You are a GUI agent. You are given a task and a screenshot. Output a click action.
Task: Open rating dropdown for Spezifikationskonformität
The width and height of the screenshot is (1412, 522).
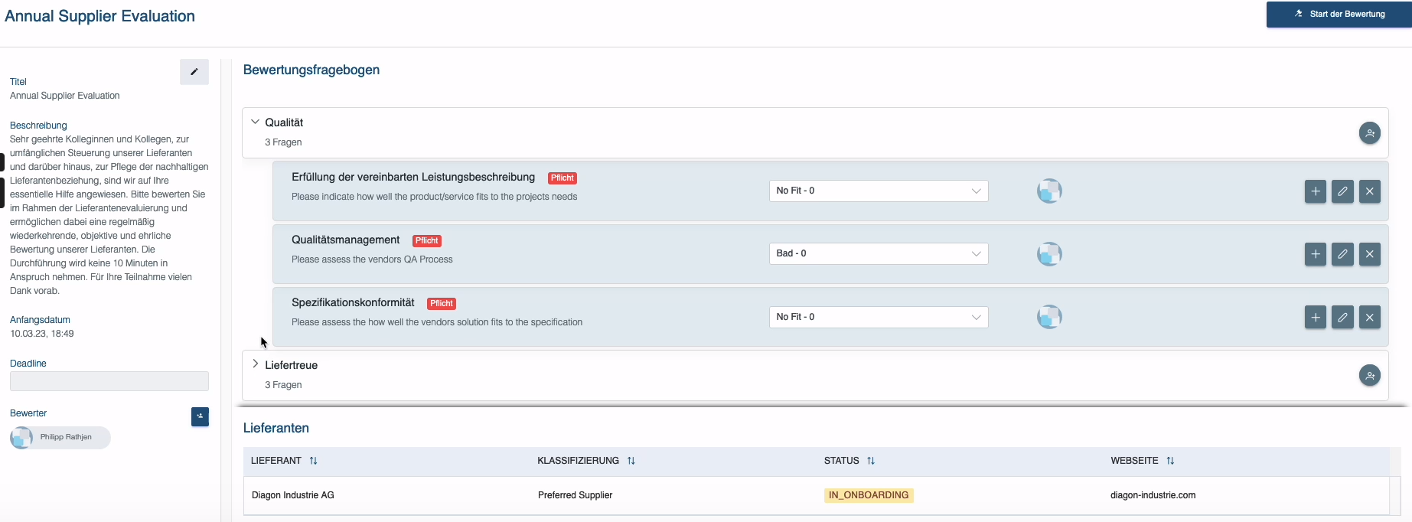[878, 317]
